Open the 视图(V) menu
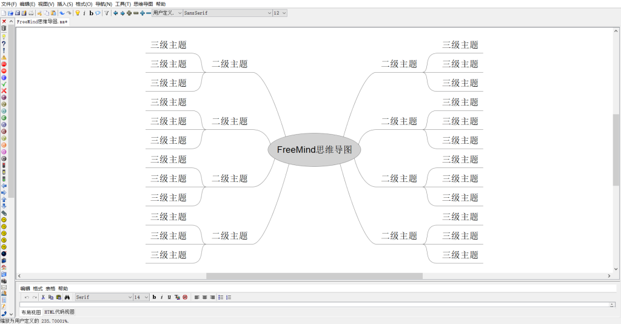 tap(46, 4)
